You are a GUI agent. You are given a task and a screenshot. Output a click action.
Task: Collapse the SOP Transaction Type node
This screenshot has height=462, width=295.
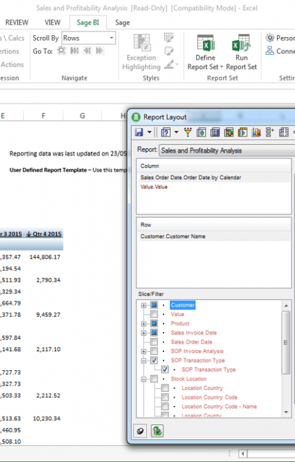[143, 360]
